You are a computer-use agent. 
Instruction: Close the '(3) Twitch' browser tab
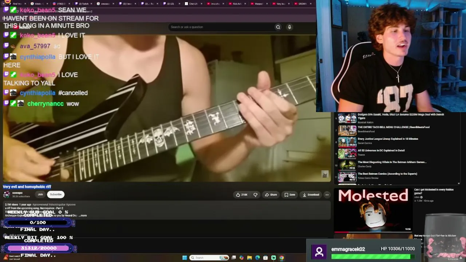pyautogui.click(x=92, y=4)
